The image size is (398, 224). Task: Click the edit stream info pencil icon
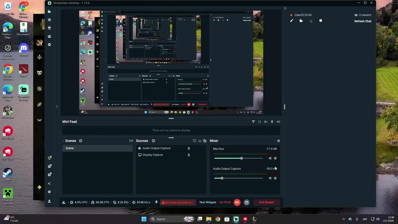[291, 21]
